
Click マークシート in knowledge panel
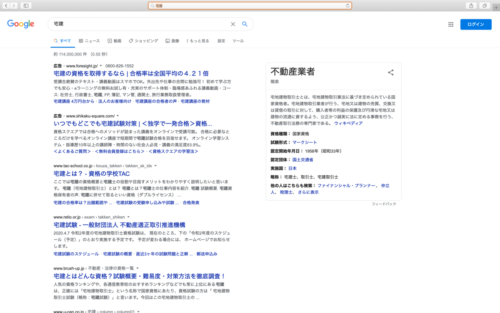pyautogui.click(x=305, y=142)
